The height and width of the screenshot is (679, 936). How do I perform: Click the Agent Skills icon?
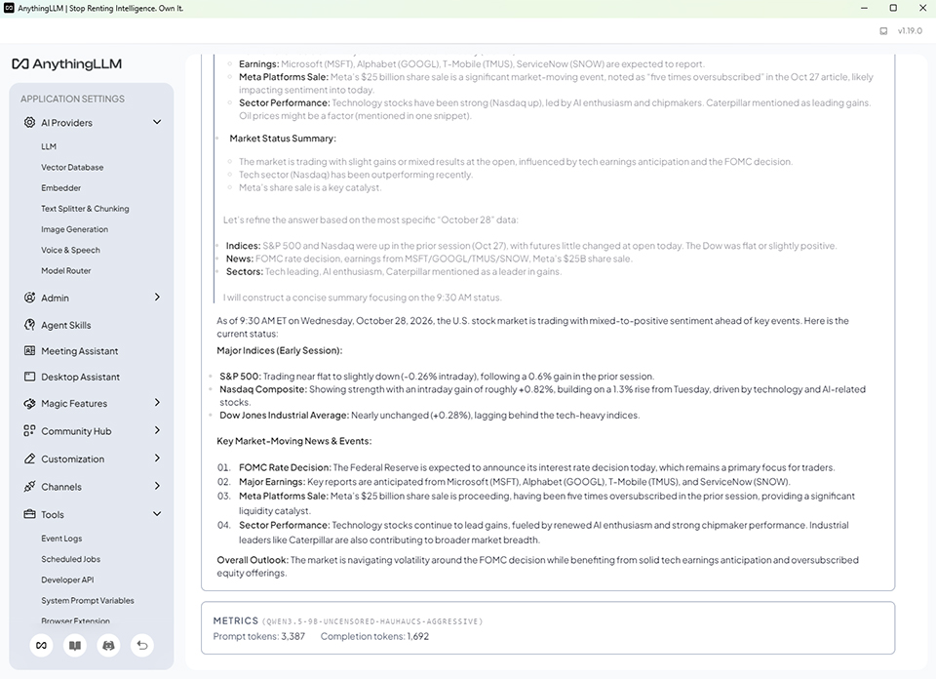tap(29, 325)
